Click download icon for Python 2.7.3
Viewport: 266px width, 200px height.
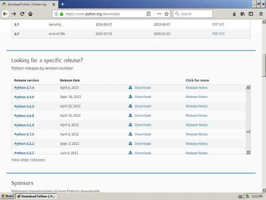(x=130, y=134)
